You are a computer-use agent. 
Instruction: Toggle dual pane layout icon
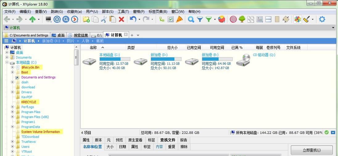pos(268,19)
